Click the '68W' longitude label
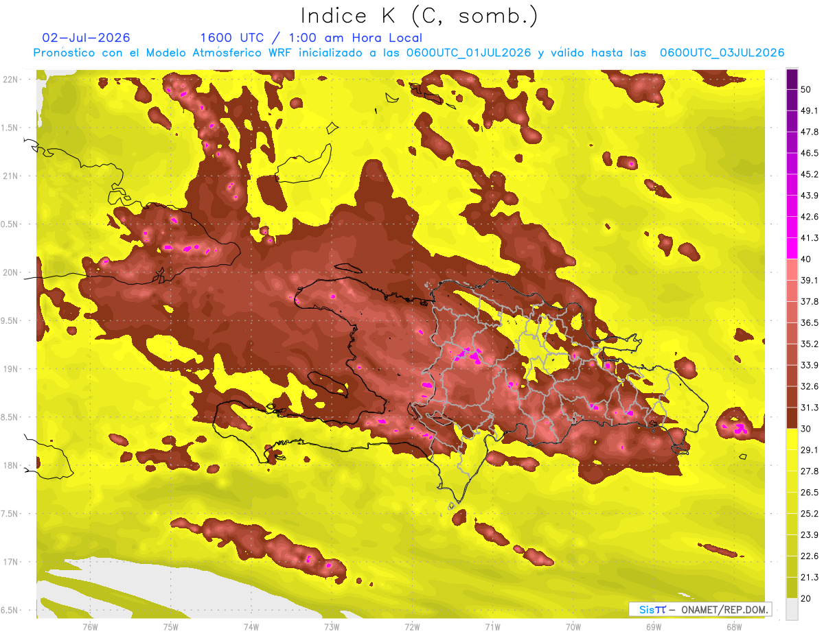The image size is (824, 636). click(734, 627)
